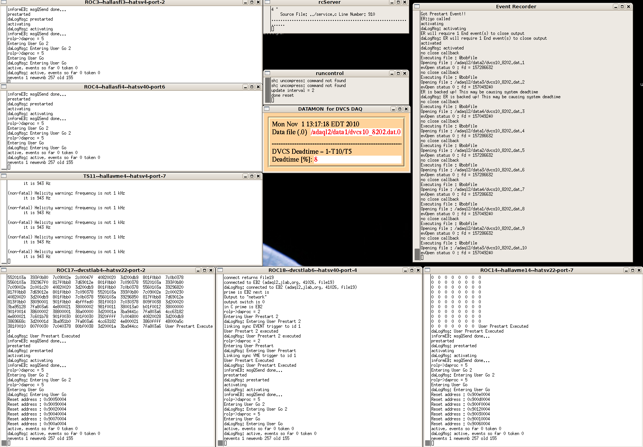This screenshot has height=447, width=643.
Task: Minimize the runcontrol window
Action: [x=392, y=73]
